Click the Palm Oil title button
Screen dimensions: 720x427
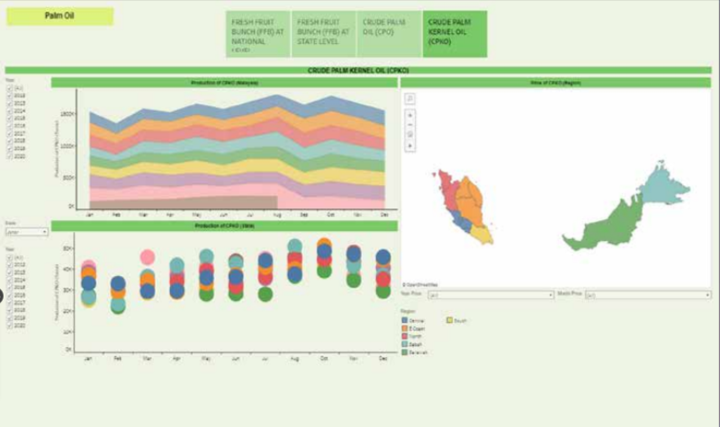pos(60,16)
